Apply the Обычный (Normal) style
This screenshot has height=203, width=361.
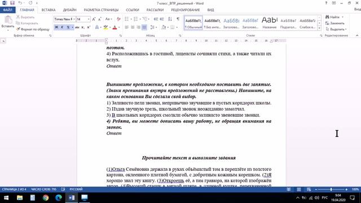tap(193, 23)
